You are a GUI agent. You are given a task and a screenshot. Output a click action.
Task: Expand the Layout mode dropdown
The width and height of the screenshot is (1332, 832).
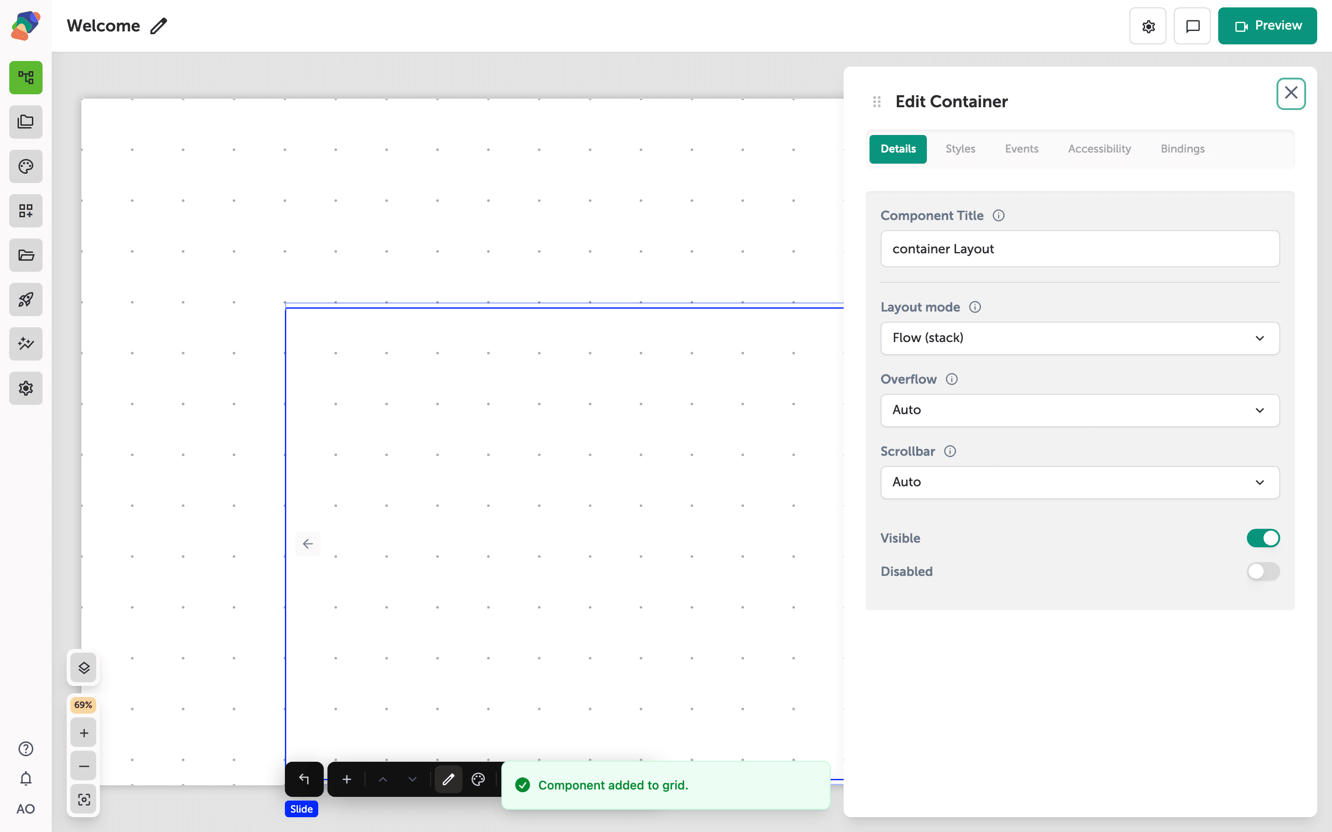click(1080, 338)
